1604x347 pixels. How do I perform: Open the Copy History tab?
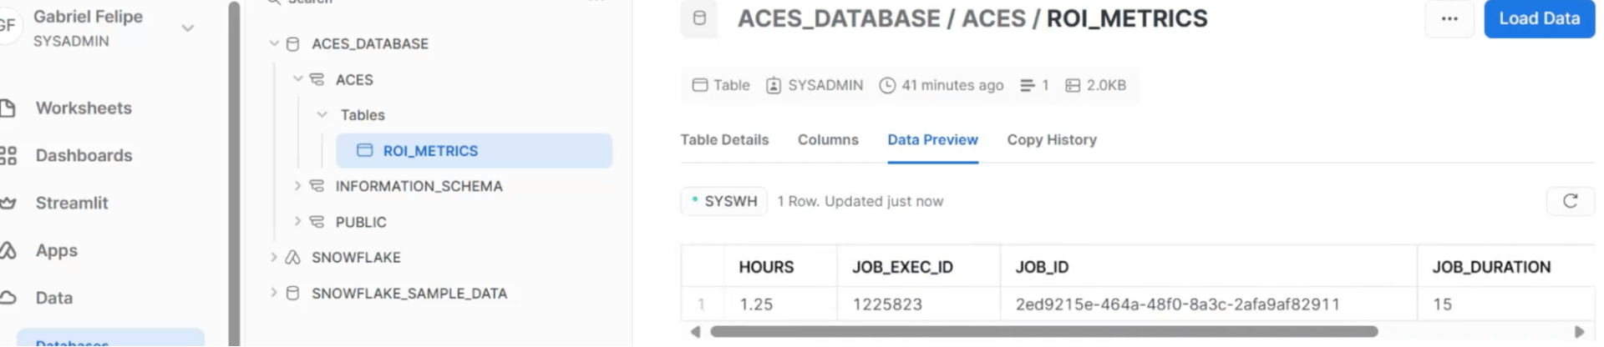[1051, 140]
